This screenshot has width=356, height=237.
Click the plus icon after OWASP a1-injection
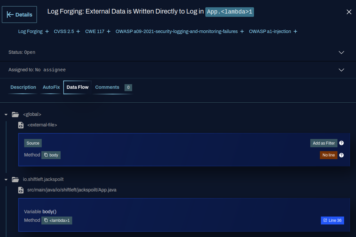[295, 32]
